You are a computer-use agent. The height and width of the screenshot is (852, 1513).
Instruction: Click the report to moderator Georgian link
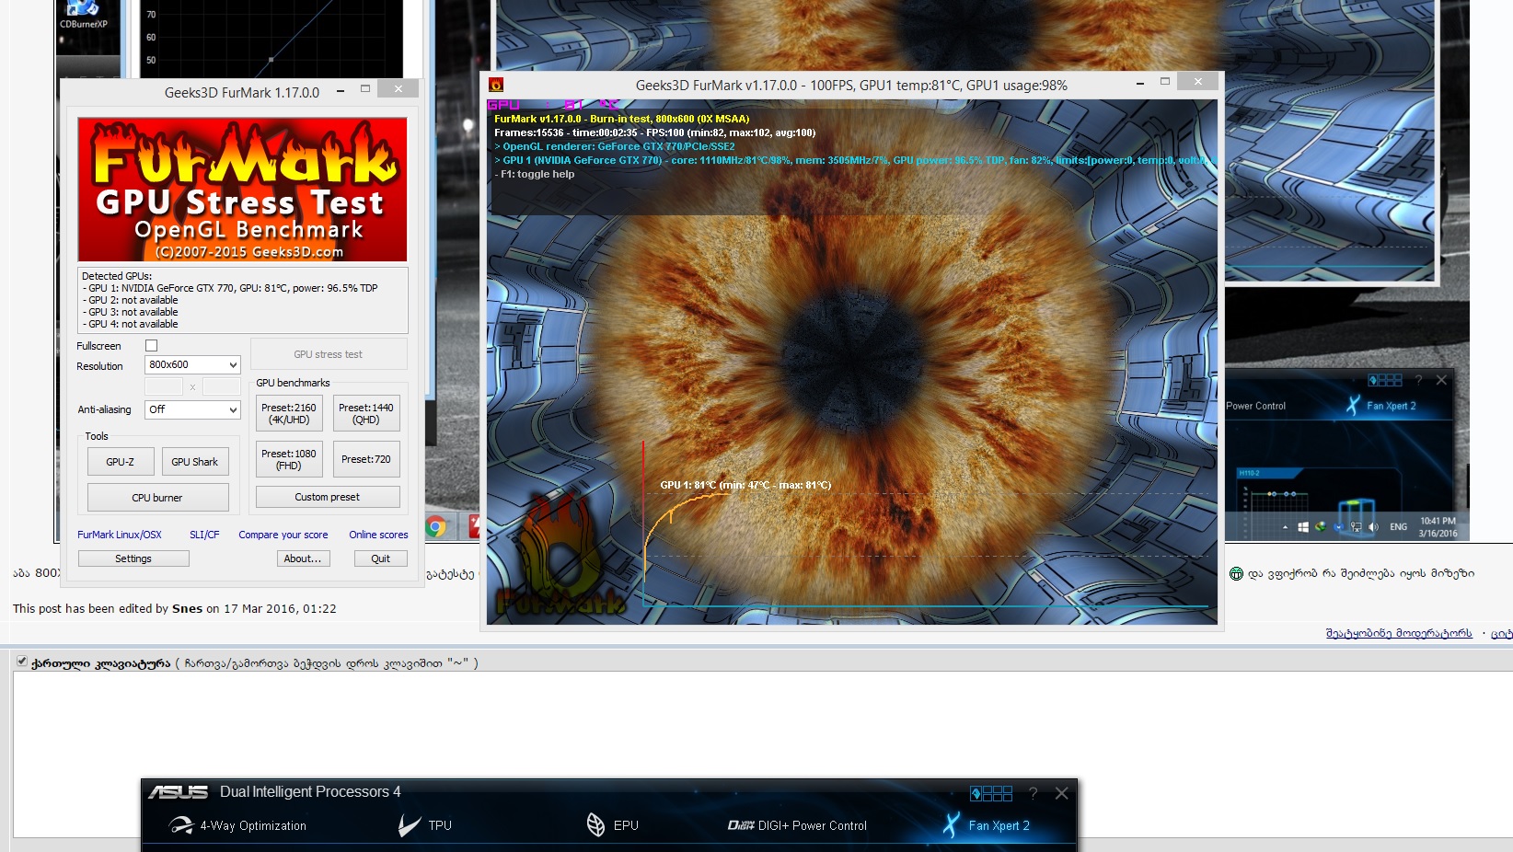point(1399,633)
